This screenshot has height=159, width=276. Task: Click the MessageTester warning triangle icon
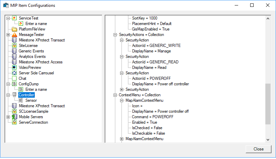(14, 35)
